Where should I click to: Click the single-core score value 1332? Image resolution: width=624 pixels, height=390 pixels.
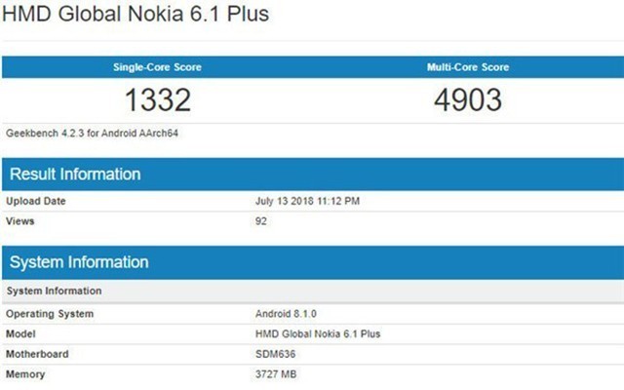(157, 98)
